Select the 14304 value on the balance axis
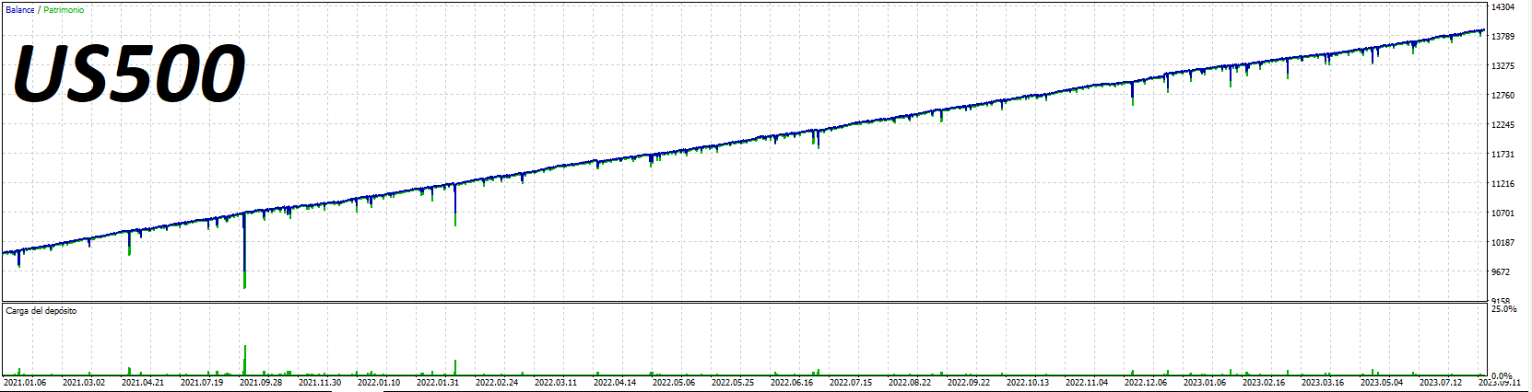Viewport: 1532px width, 392px height. (1503, 7)
